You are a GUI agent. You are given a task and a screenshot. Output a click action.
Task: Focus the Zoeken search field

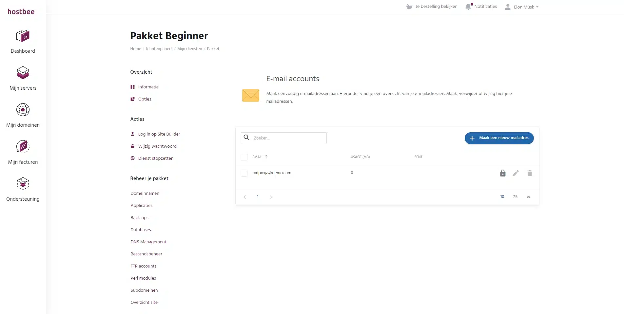(288, 138)
